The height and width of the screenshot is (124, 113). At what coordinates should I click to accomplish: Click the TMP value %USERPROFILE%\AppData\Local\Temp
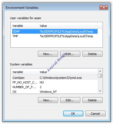point(67,36)
